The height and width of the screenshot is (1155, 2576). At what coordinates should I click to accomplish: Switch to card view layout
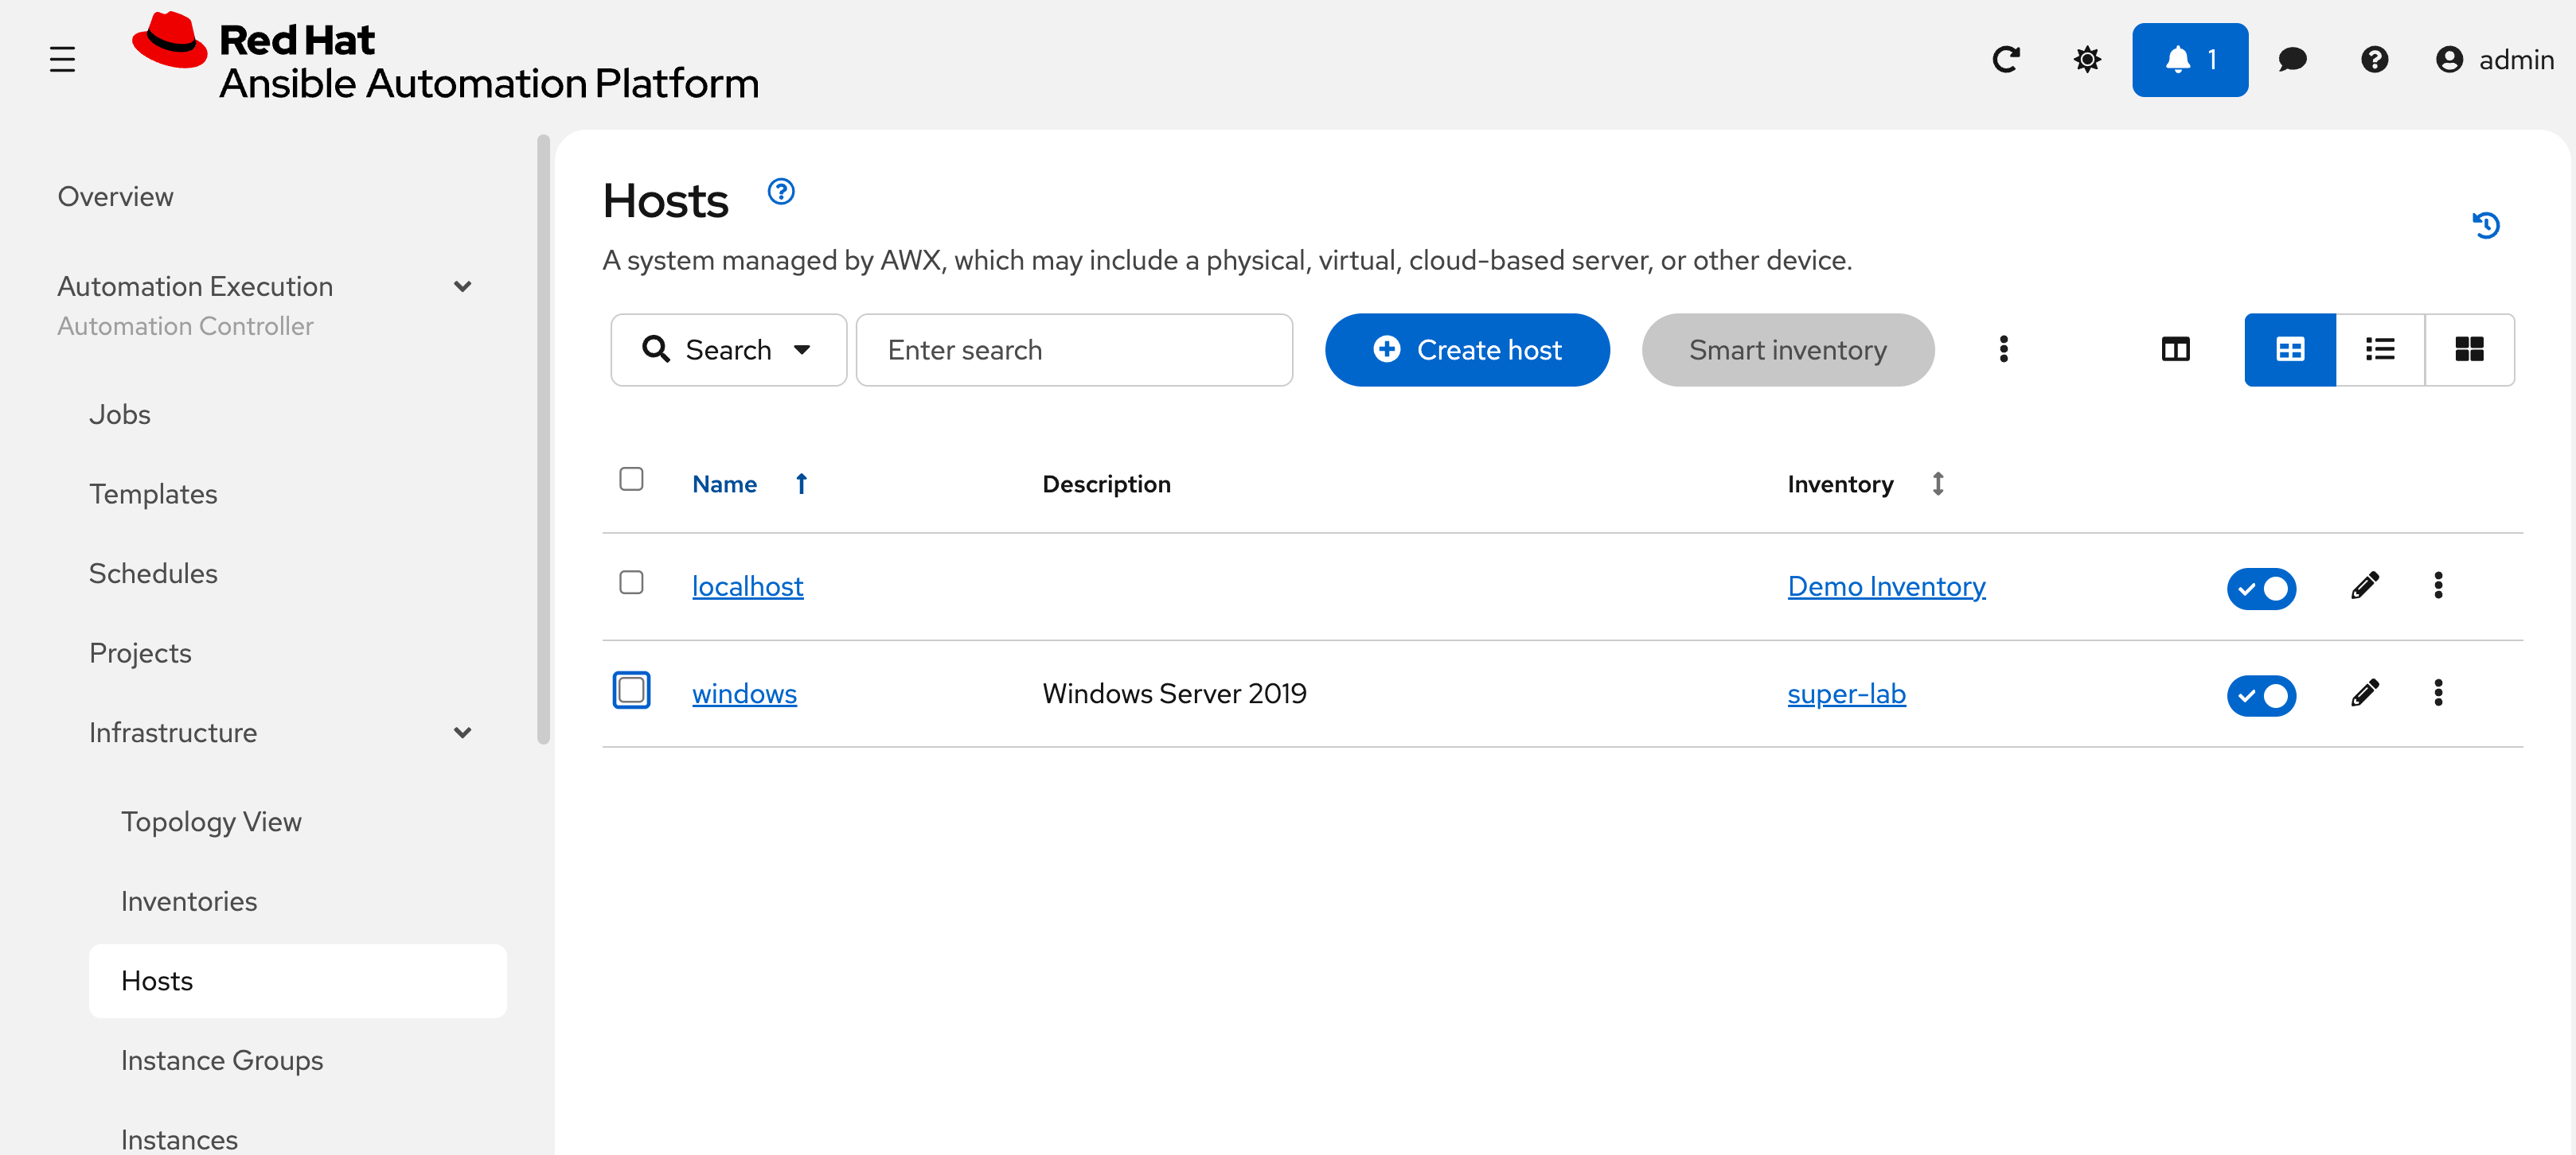[x=2469, y=350]
